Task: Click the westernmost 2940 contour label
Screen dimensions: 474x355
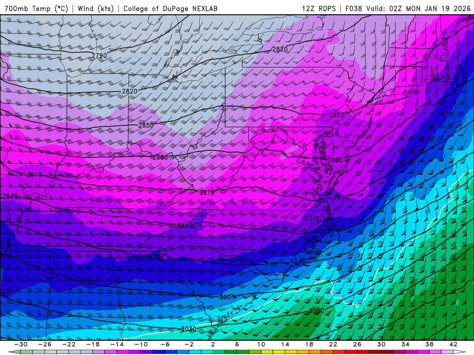Action: coord(9,196)
